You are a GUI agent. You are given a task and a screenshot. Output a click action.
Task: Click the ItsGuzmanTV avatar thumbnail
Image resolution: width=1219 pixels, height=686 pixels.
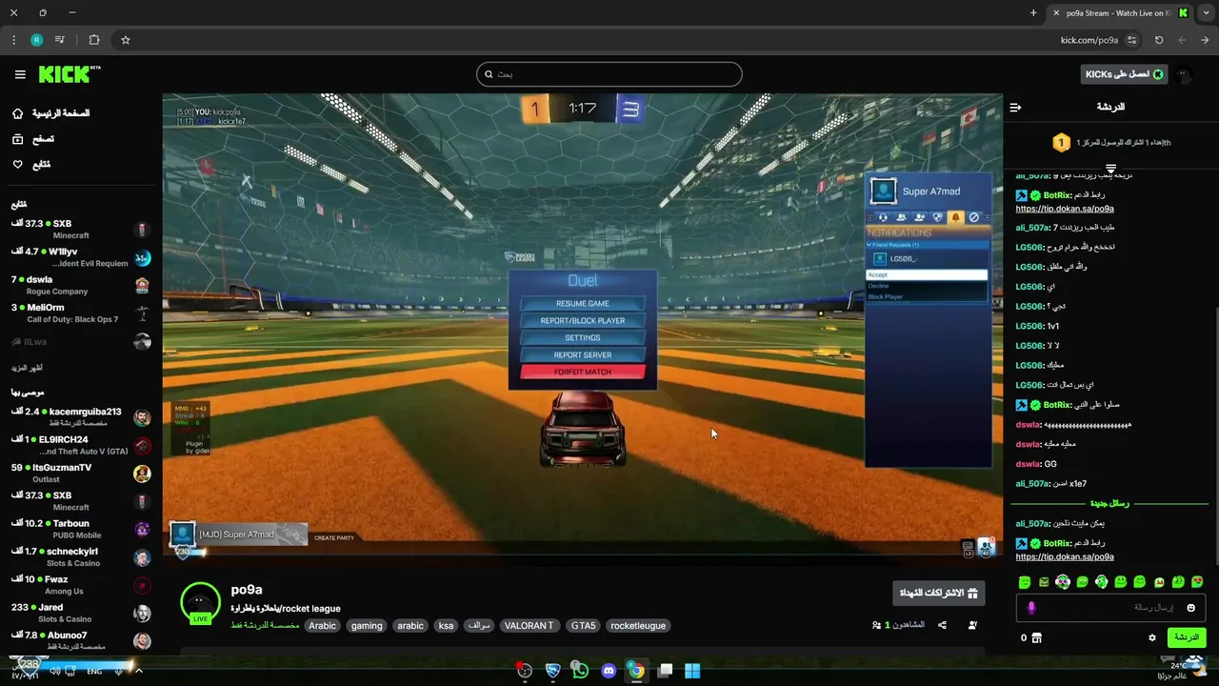(142, 474)
